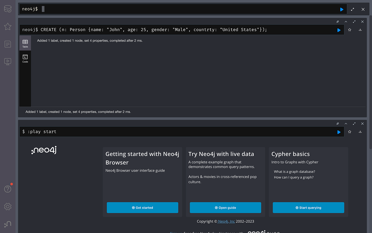This screenshot has height=233, width=372.
Task: Export the CREATE query result via download icon
Action: click(x=360, y=30)
